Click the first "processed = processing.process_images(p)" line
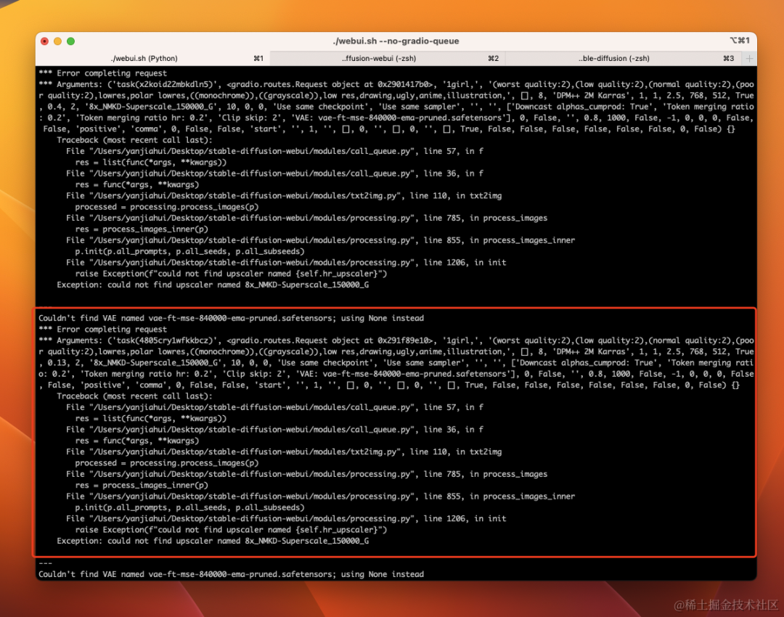The width and height of the screenshot is (784, 617). tap(166, 207)
